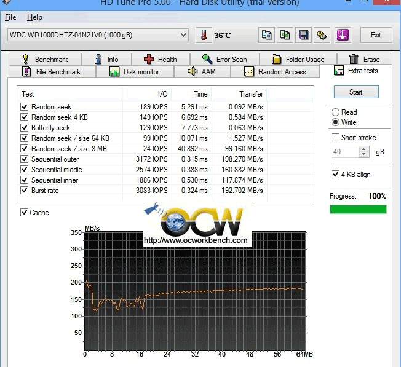The width and height of the screenshot is (401, 367).
Task: Toggle the 4 KB align checkbox
Action: click(x=335, y=175)
